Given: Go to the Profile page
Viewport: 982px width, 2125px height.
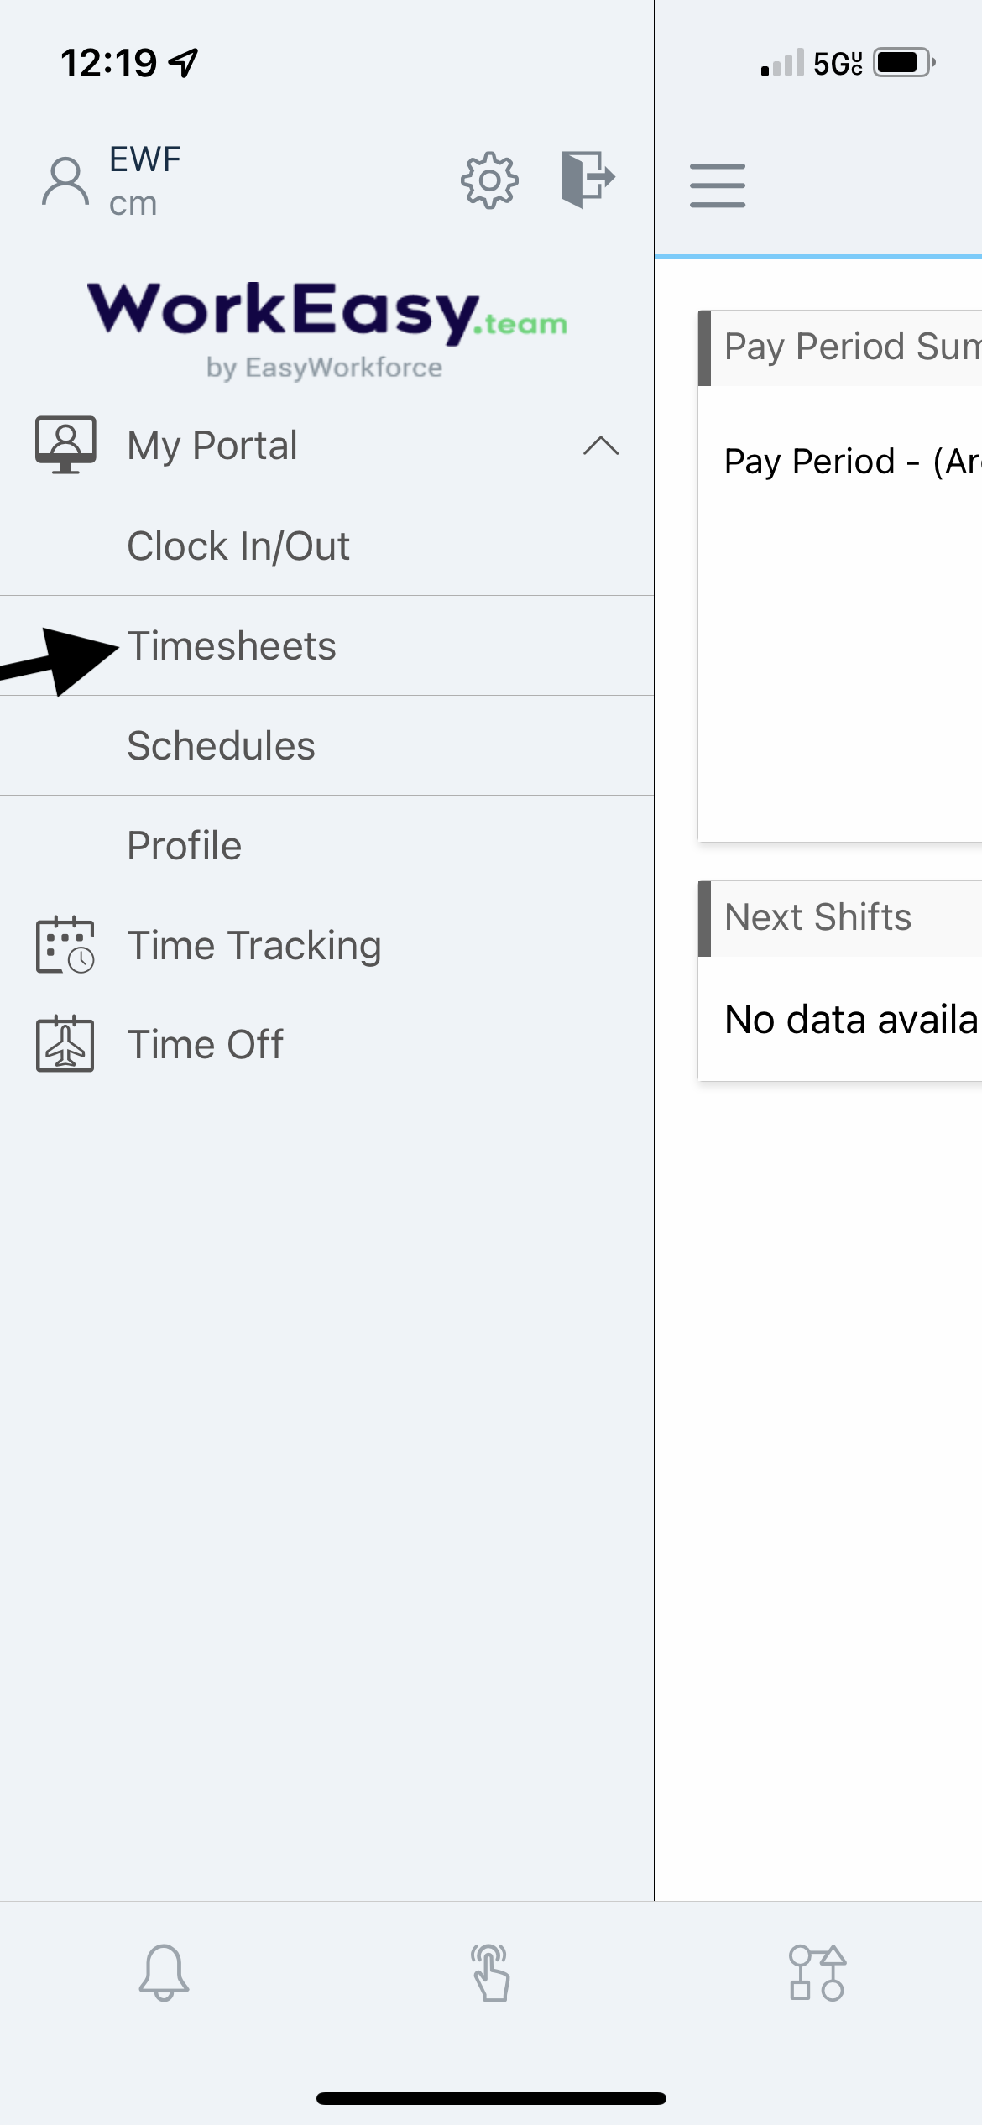Looking at the screenshot, I should [x=183, y=844].
